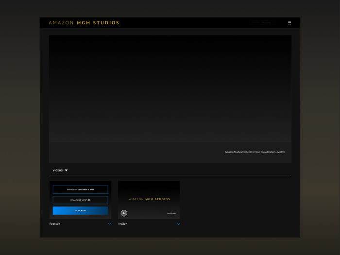Expand the Feature chevron
340x255 pixels.
coord(109,224)
